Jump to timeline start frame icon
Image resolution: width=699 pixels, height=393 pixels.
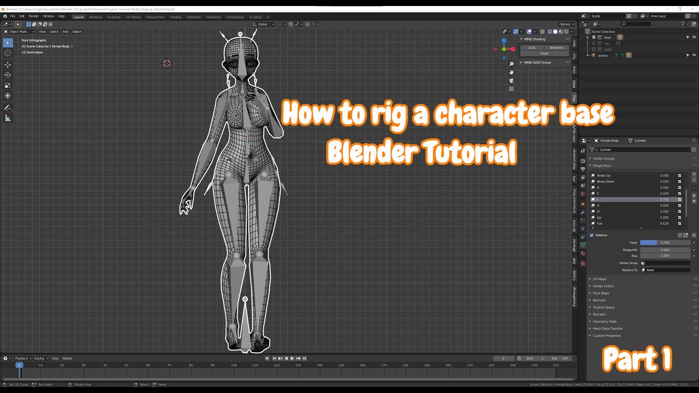274,359
